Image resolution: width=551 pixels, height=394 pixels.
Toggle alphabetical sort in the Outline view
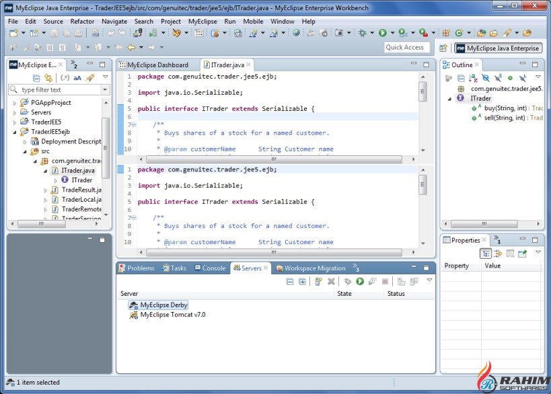tap(472, 77)
